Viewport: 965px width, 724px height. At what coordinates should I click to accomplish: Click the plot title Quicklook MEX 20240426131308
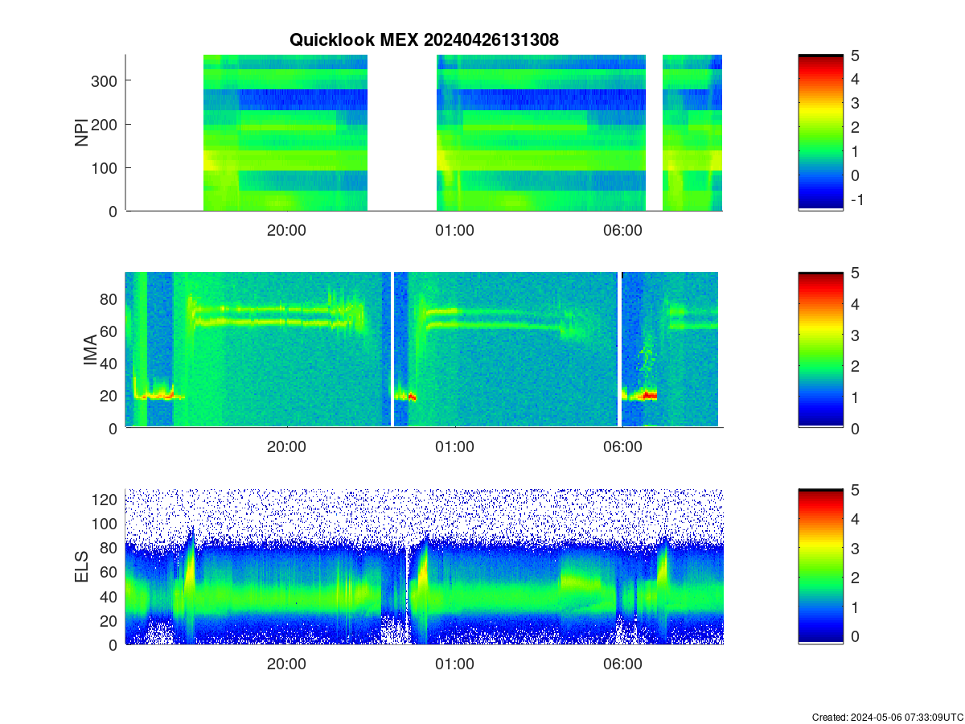tap(424, 39)
